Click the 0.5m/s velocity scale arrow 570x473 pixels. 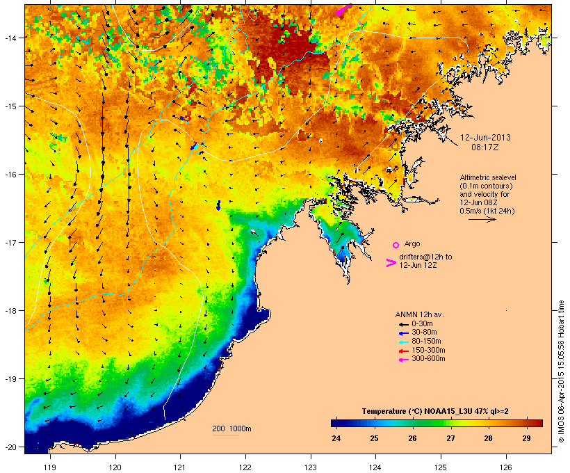pyautogui.click(x=482, y=219)
